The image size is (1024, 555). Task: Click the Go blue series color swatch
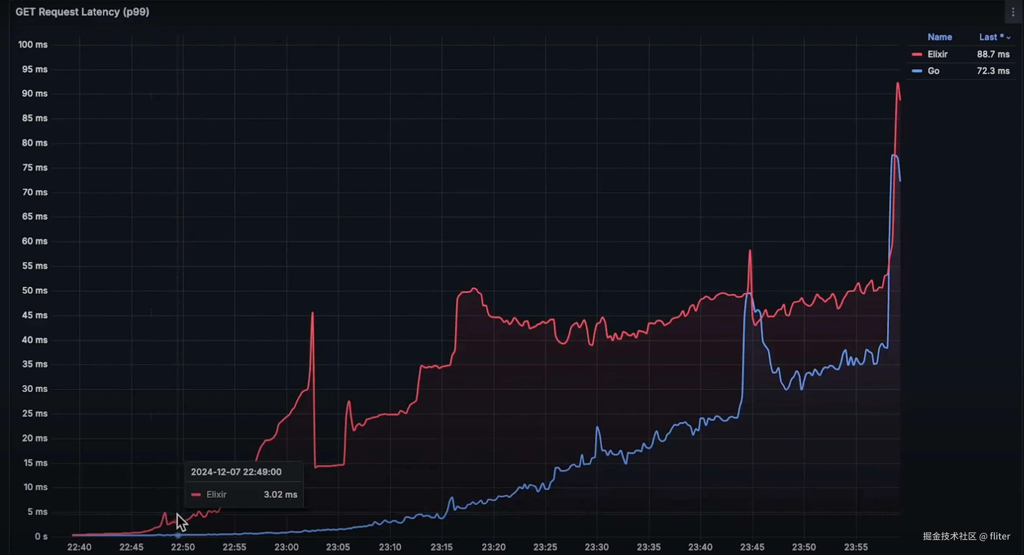917,71
